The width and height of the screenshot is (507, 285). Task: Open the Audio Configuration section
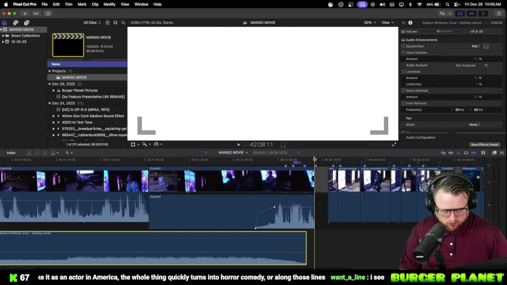[x=421, y=137]
